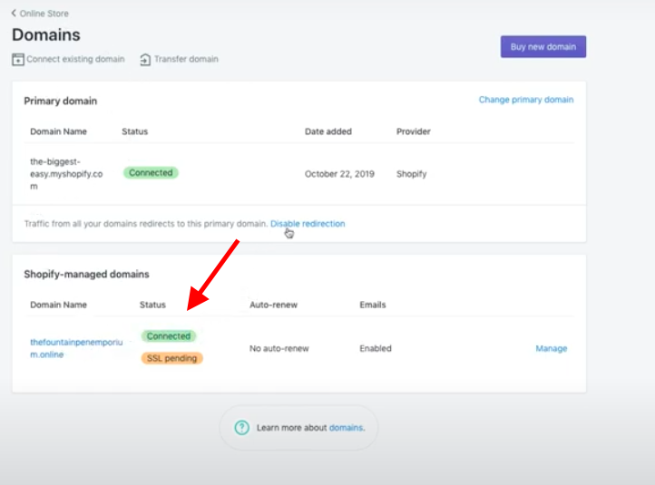Click the No auto-renew value

279,348
